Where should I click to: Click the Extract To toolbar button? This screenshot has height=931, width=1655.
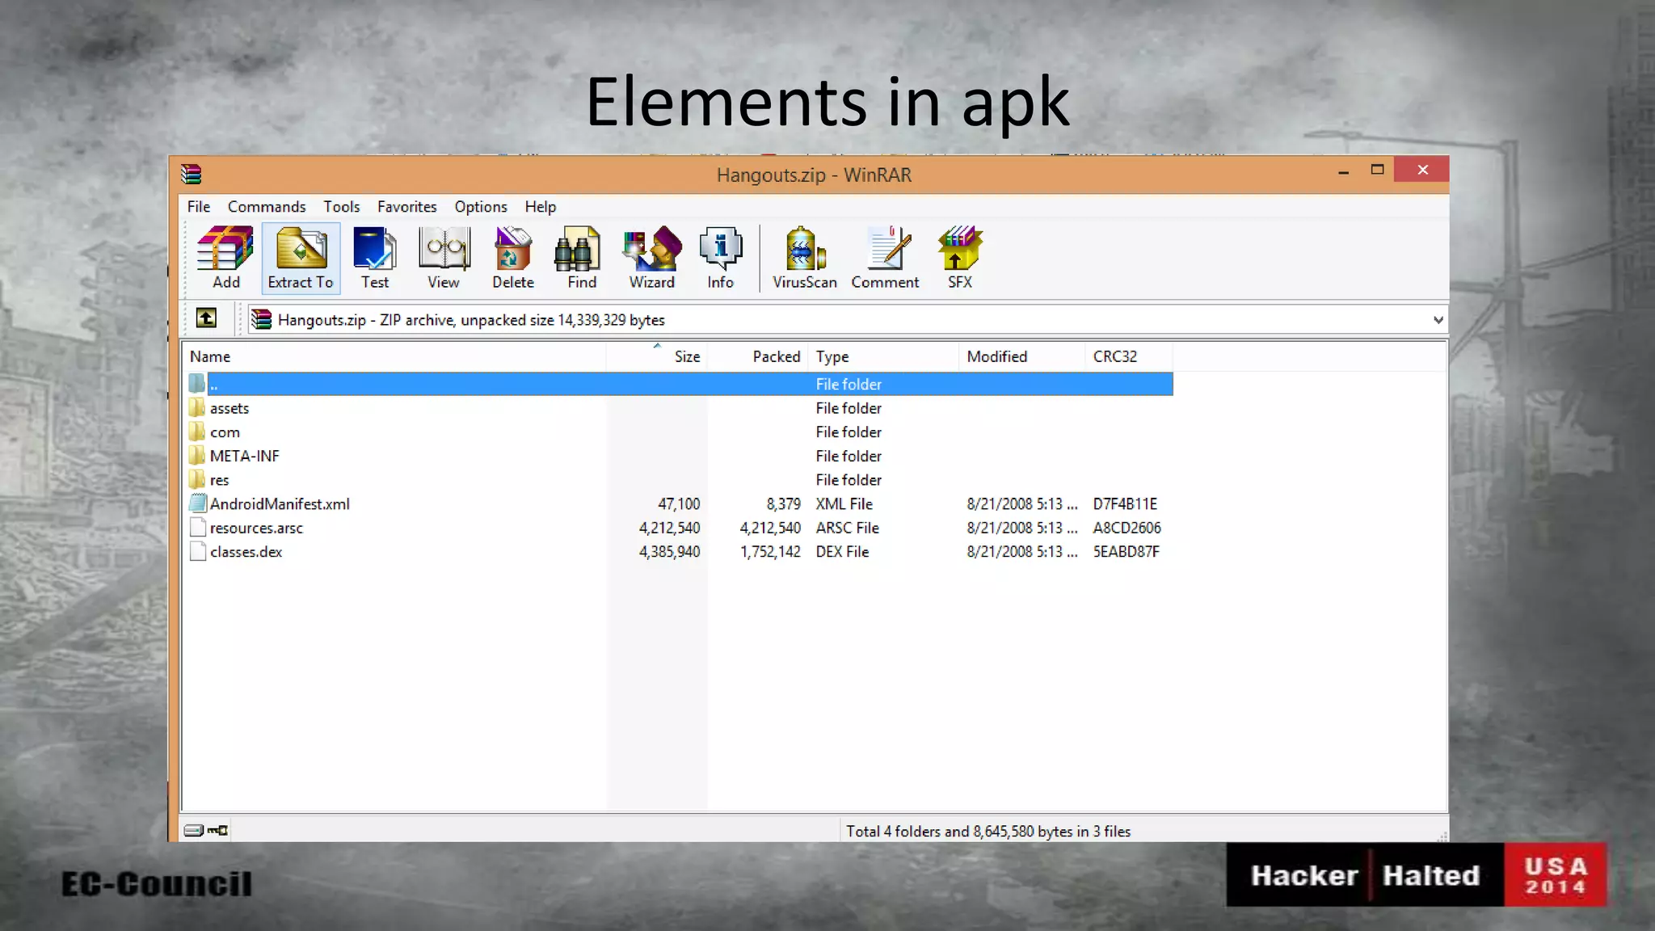pos(301,257)
